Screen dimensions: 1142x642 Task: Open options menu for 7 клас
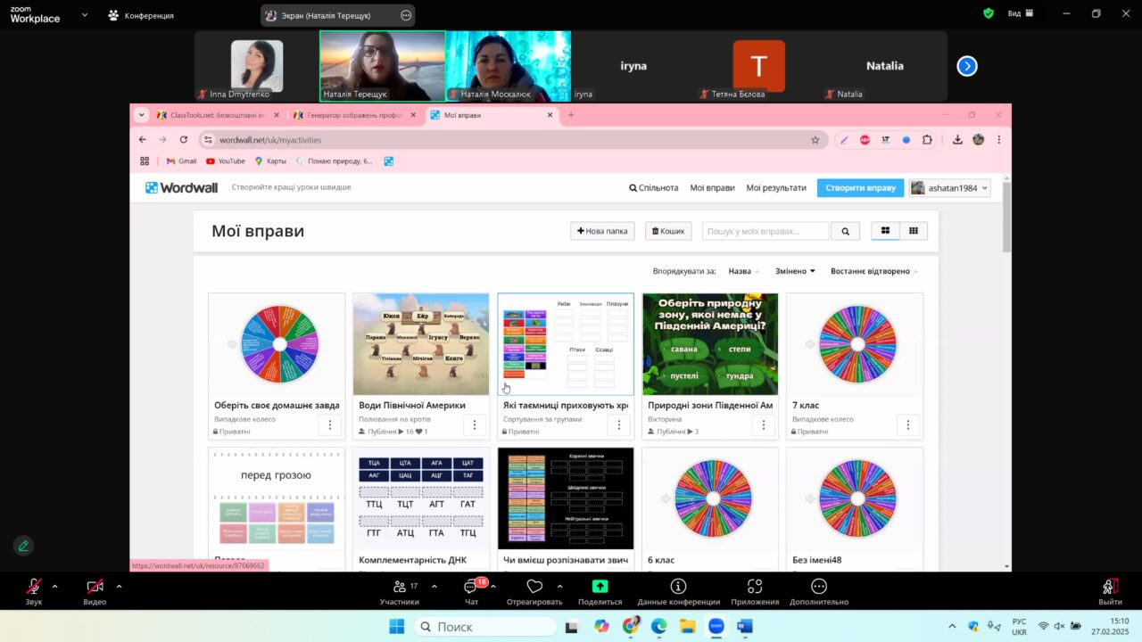point(908,425)
